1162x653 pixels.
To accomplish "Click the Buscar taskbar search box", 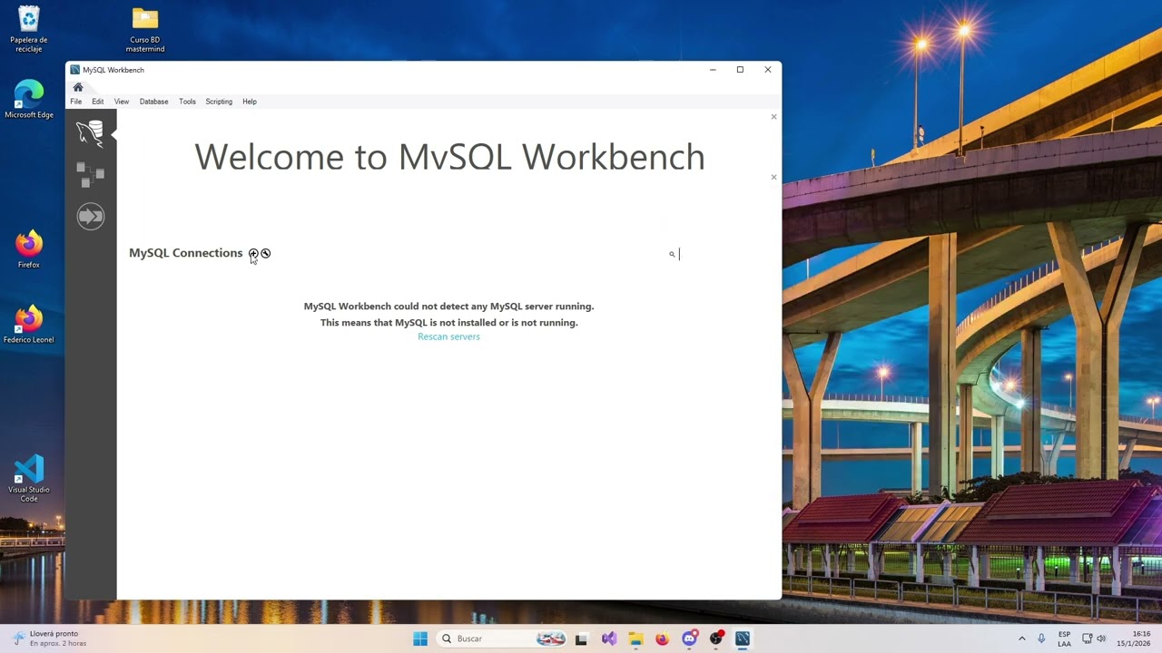I will 503,638.
